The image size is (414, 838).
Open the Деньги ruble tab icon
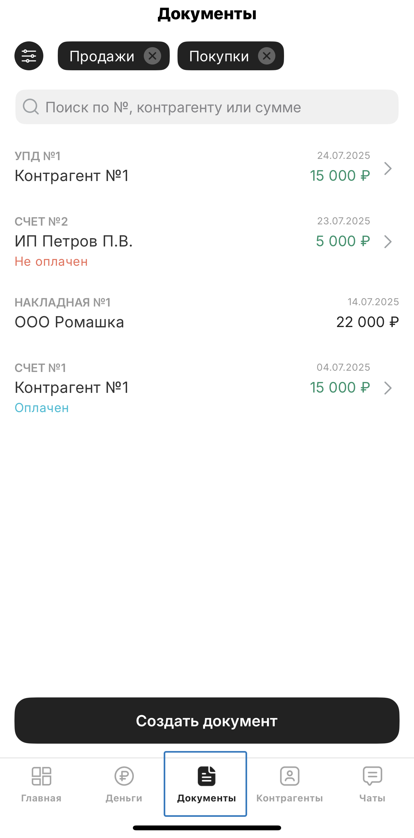(x=124, y=776)
